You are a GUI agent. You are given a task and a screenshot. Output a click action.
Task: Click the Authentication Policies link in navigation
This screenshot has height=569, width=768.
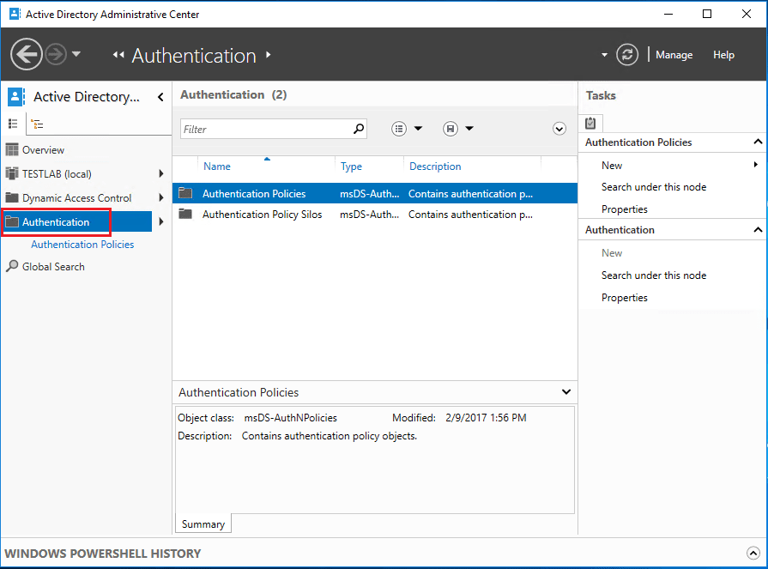(82, 245)
